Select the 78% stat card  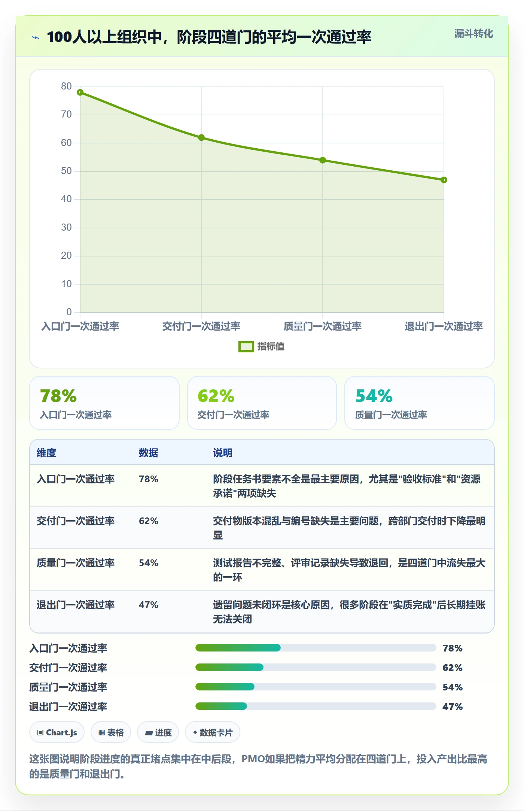point(104,403)
